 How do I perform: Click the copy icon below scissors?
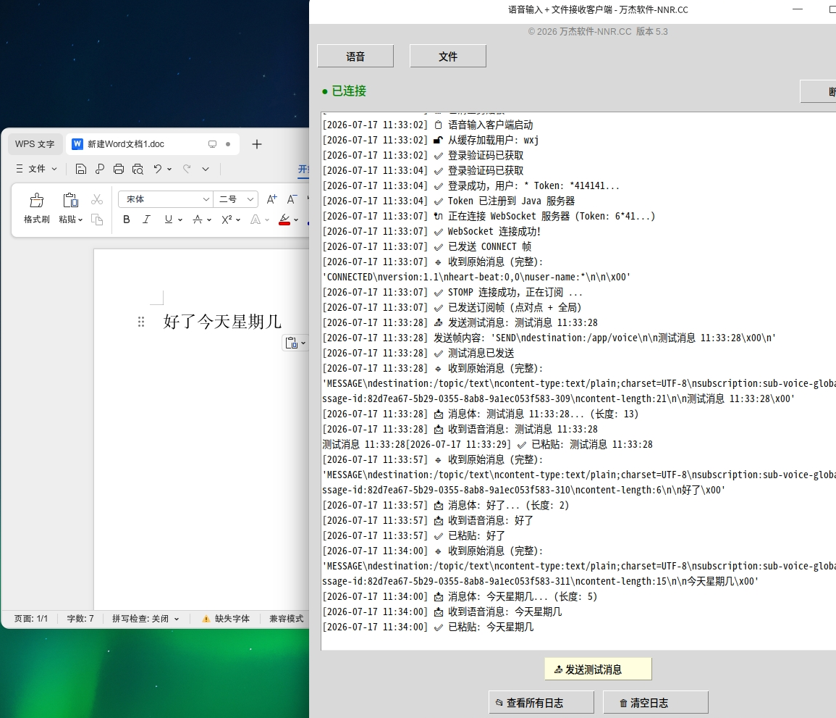point(97,220)
